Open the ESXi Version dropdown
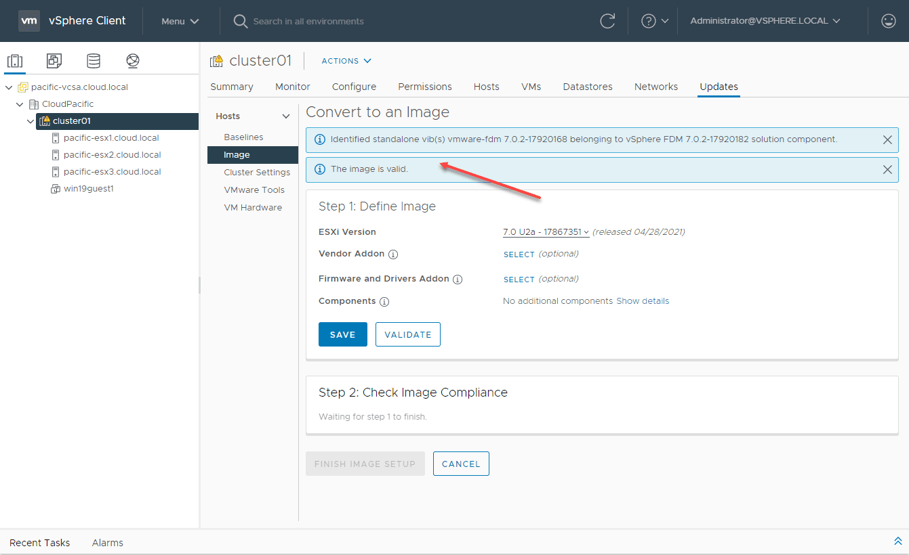Image resolution: width=909 pixels, height=555 pixels. 546,232
